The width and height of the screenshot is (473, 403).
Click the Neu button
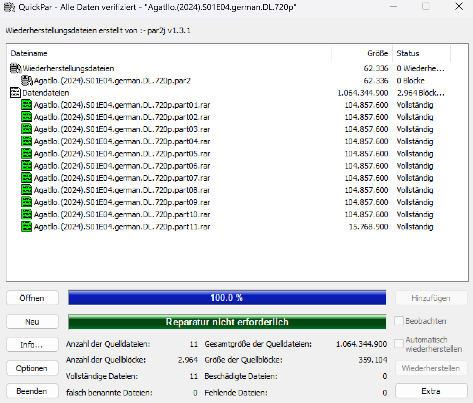coord(32,322)
